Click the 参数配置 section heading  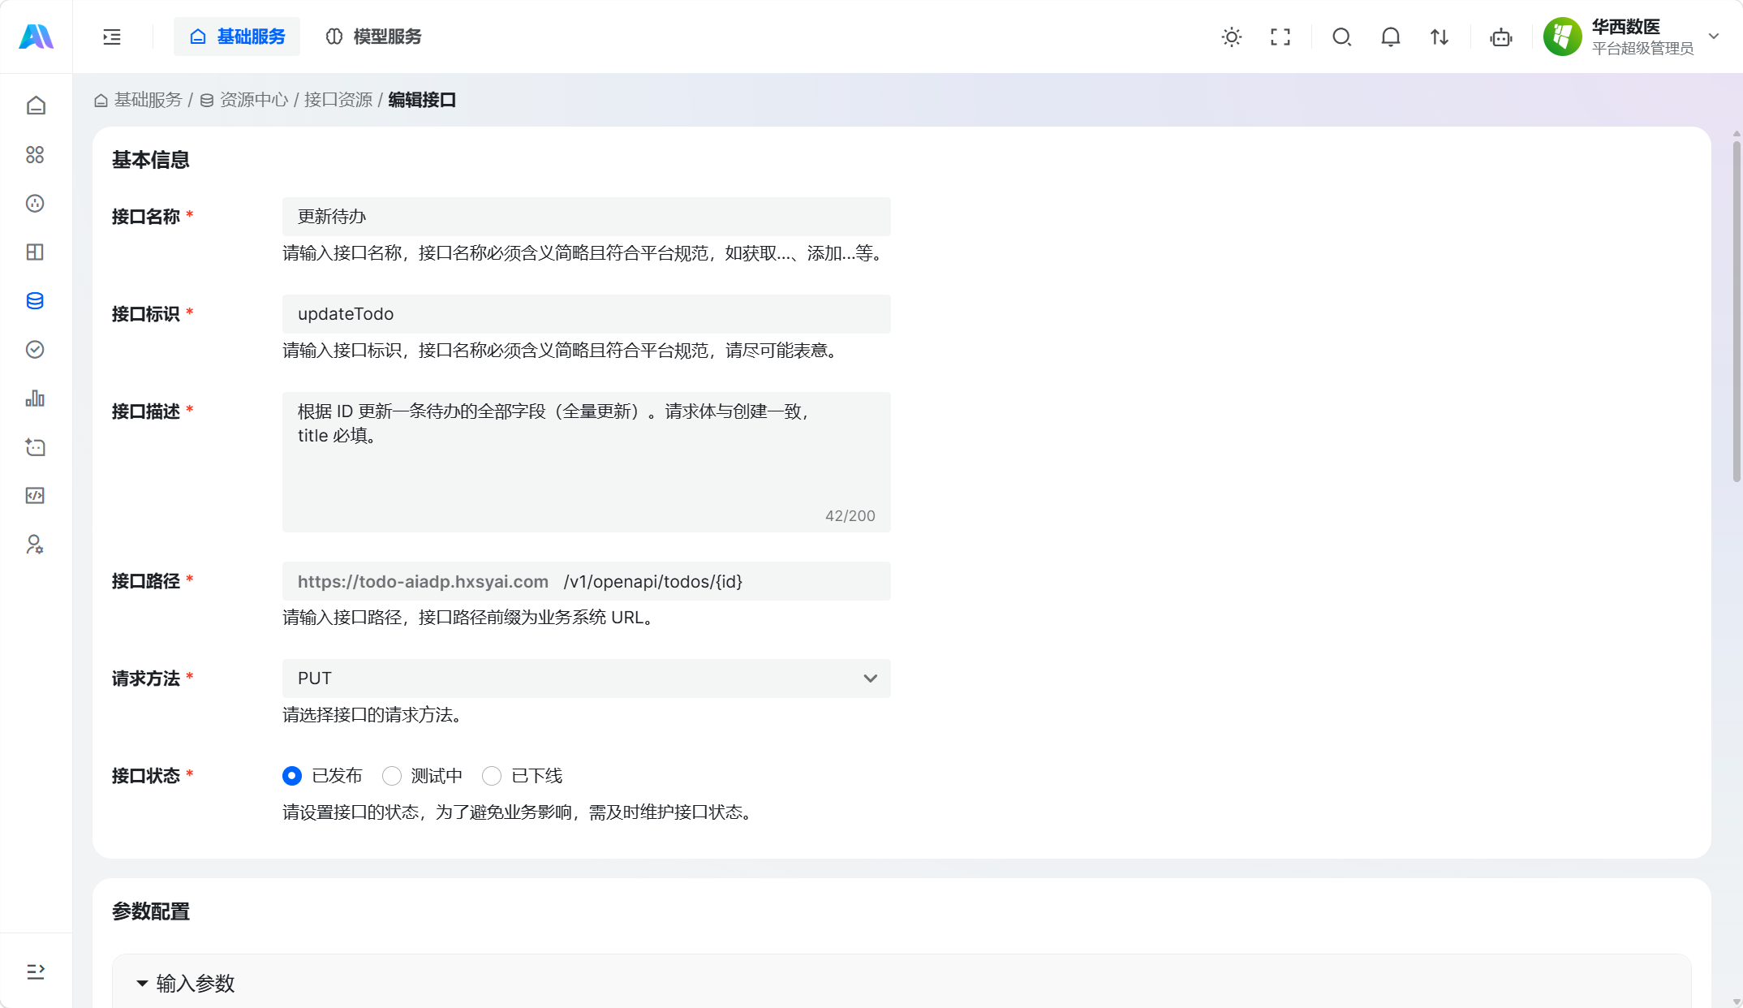click(151, 911)
